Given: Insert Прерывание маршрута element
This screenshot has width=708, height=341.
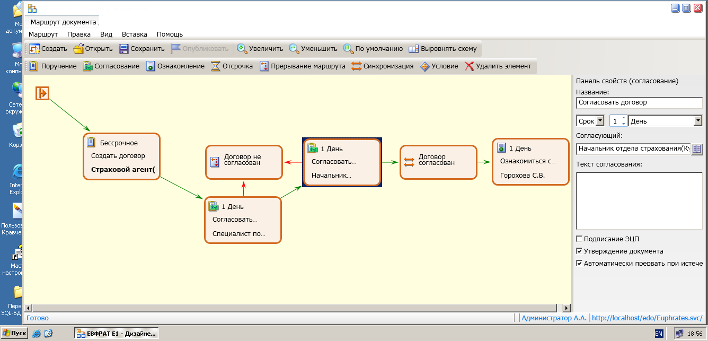Looking at the screenshot, I should pos(303,66).
